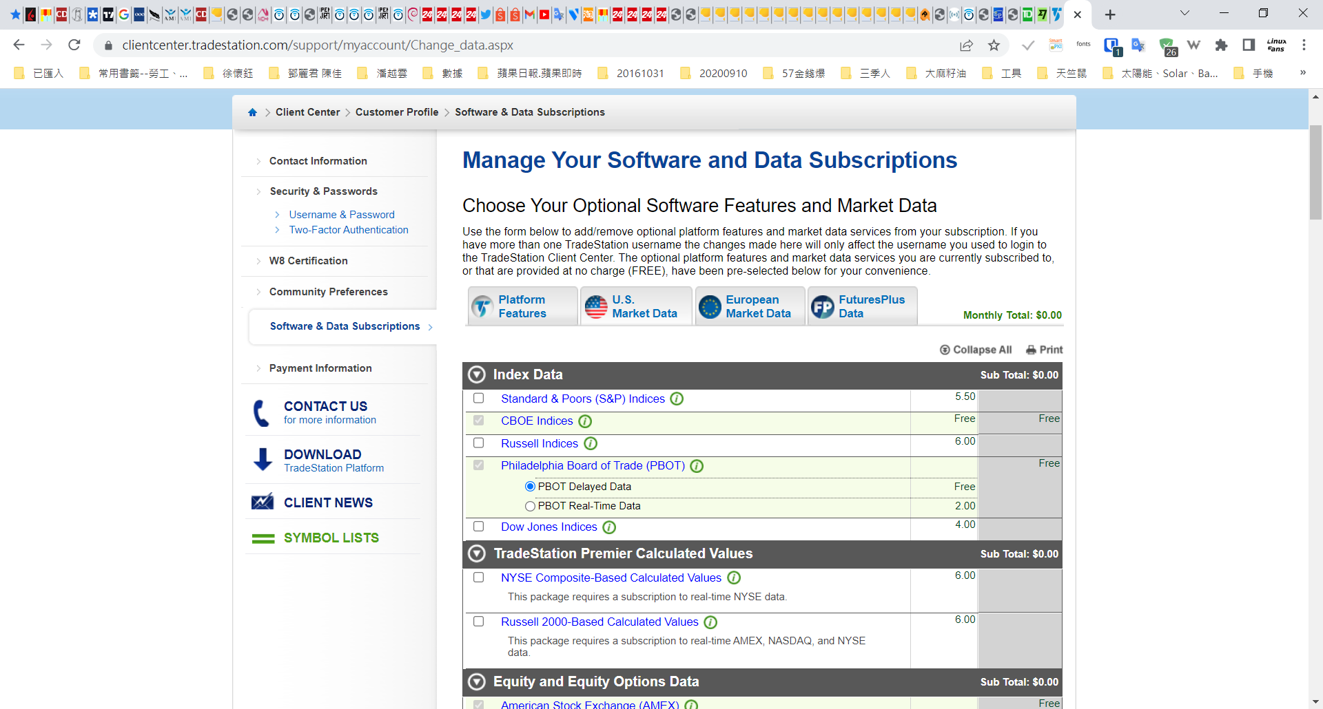
Task: Select PBOT Delayed Data radio button
Action: pyautogui.click(x=530, y=487)
